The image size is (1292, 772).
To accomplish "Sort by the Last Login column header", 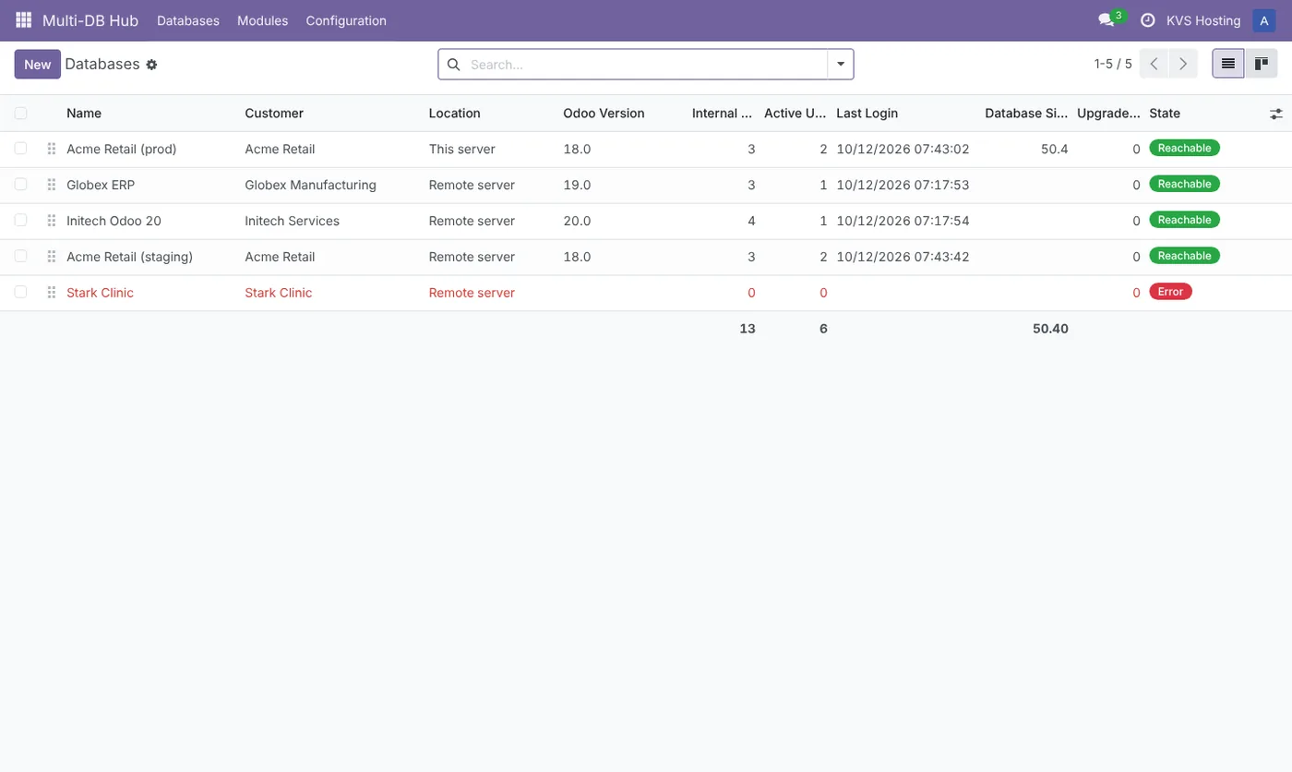I will (x=867, y=114).
